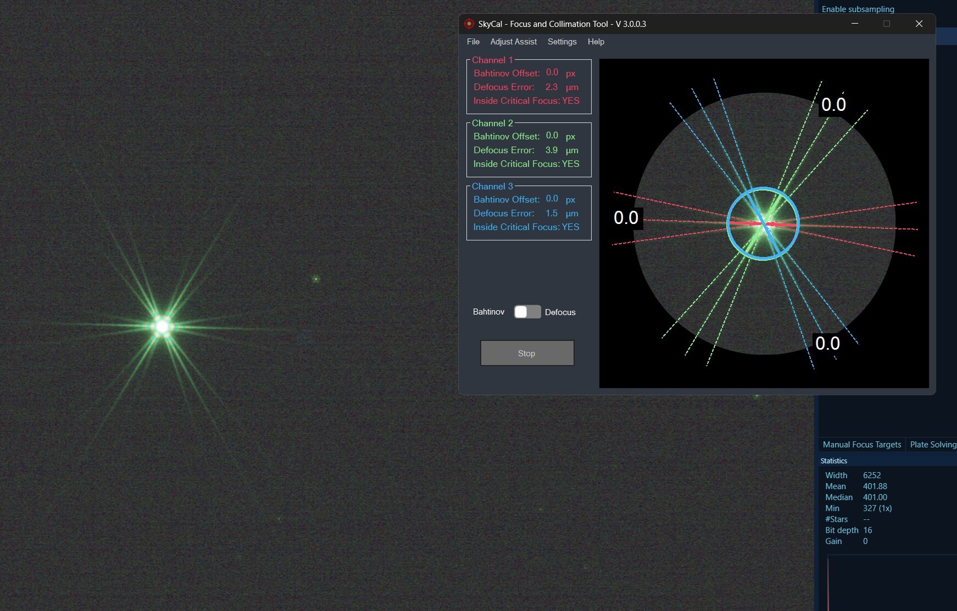Select the Bit depth value 16

[867, 530]
